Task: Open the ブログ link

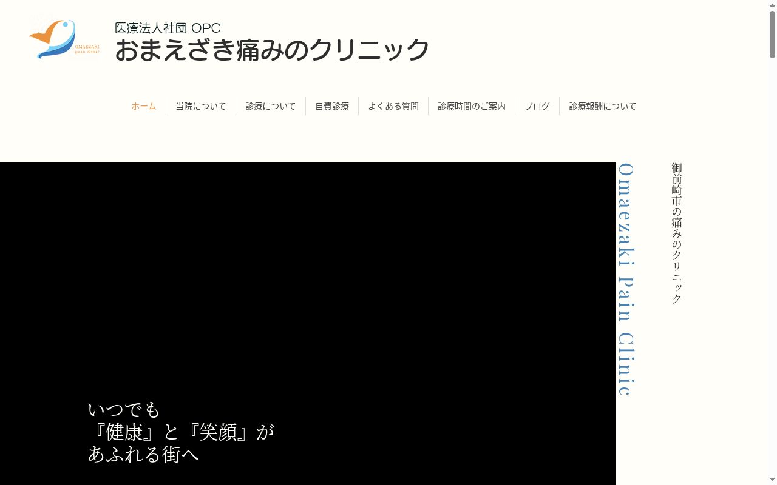Action: point(537,106)
